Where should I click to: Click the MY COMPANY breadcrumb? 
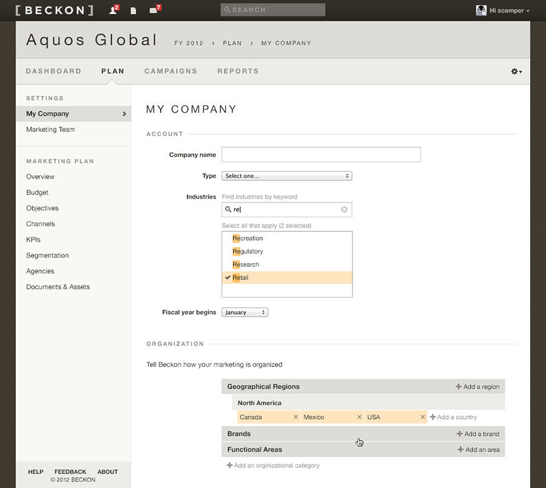286,43
